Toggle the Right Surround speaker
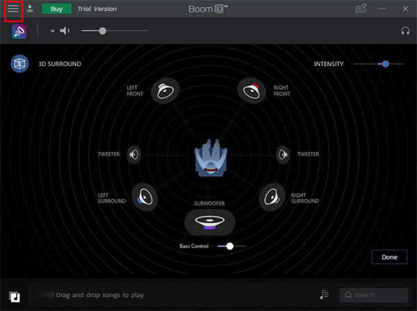The height and width of the screenshot is (311, 417). 272,197
